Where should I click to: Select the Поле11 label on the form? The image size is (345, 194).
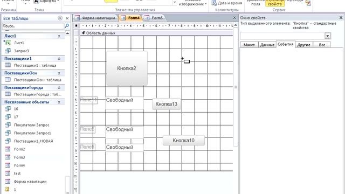coord(88,100)
